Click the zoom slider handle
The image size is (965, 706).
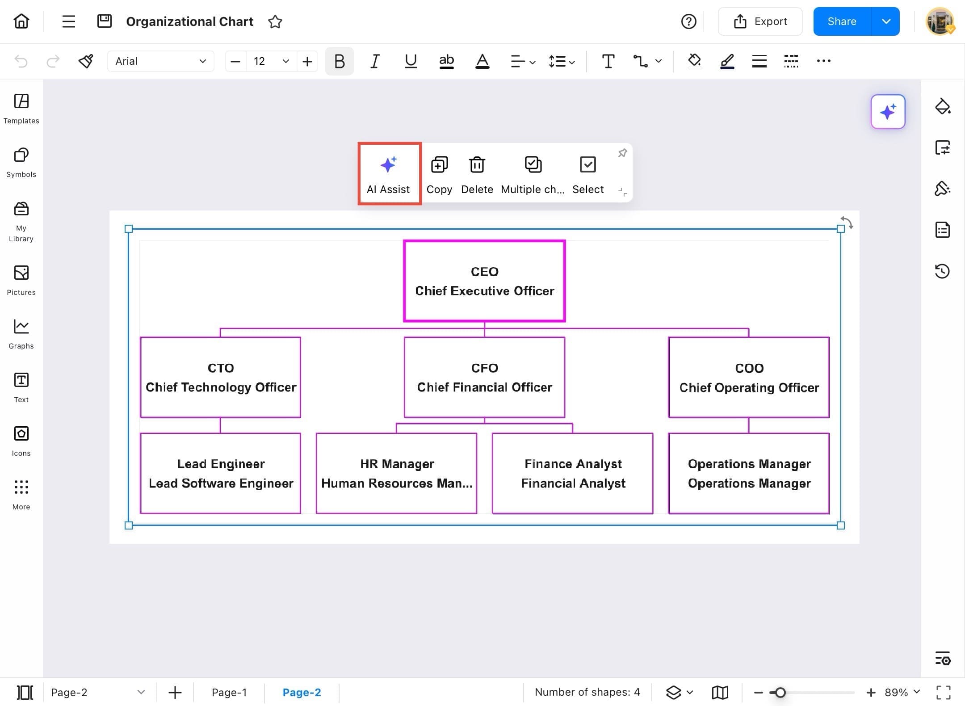[780, 692]
